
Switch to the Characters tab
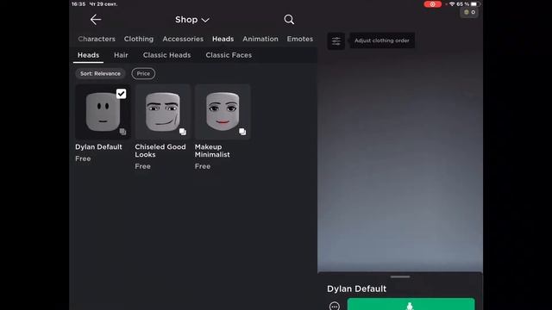[x=97, y=39]
